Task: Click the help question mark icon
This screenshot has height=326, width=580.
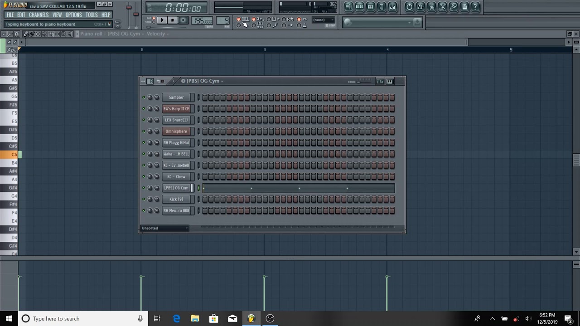Action: tap(475, 7)
